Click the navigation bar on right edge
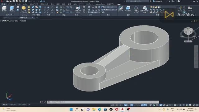 coord(196,57)
